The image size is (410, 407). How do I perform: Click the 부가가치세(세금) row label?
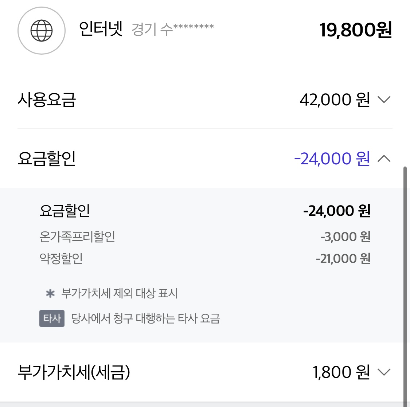(74, 372)
